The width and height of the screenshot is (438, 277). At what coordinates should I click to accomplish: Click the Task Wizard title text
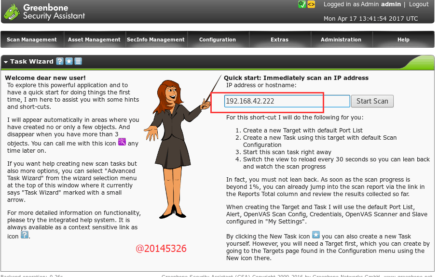coord(32,61)
